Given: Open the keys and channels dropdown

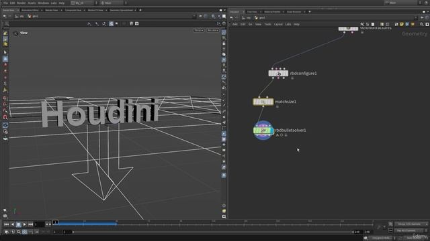Looking at the screenshot, I should [411, 224].
